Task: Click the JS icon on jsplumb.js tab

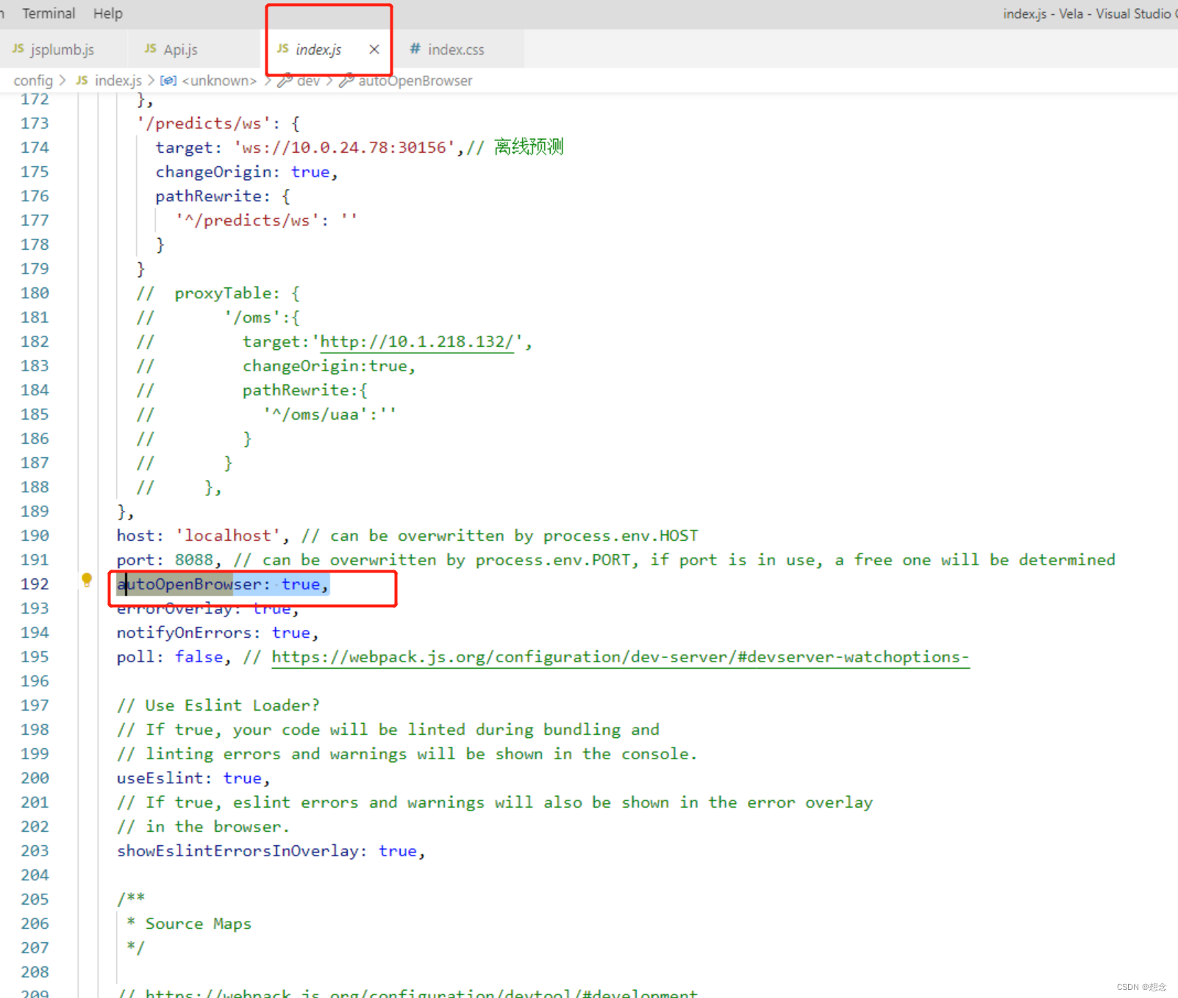Action: [18, 49]
